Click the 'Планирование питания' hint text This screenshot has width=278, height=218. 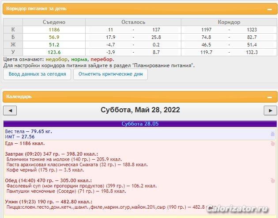pyautogui.click(x=163, y=65)
